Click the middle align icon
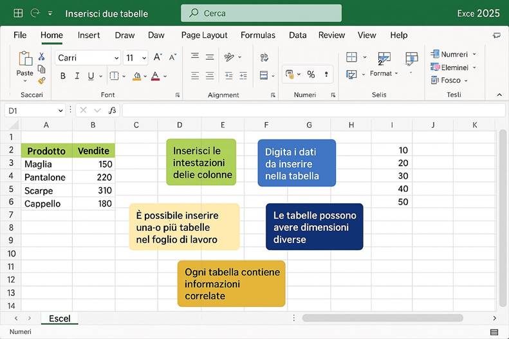 pyautogui.click(x=210, y=57)
